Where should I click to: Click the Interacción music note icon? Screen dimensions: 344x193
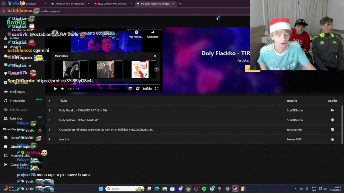click(5, 101)
